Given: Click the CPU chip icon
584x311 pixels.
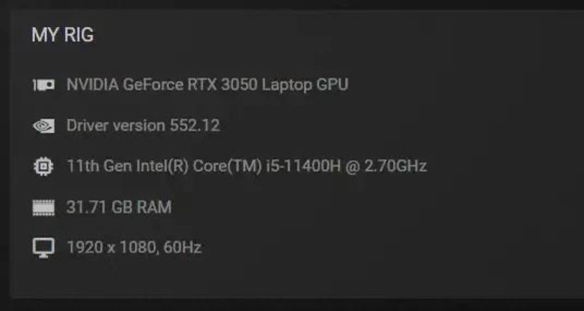Looking at the screenshot, I should pyautogui.click(x=43, y=166).
